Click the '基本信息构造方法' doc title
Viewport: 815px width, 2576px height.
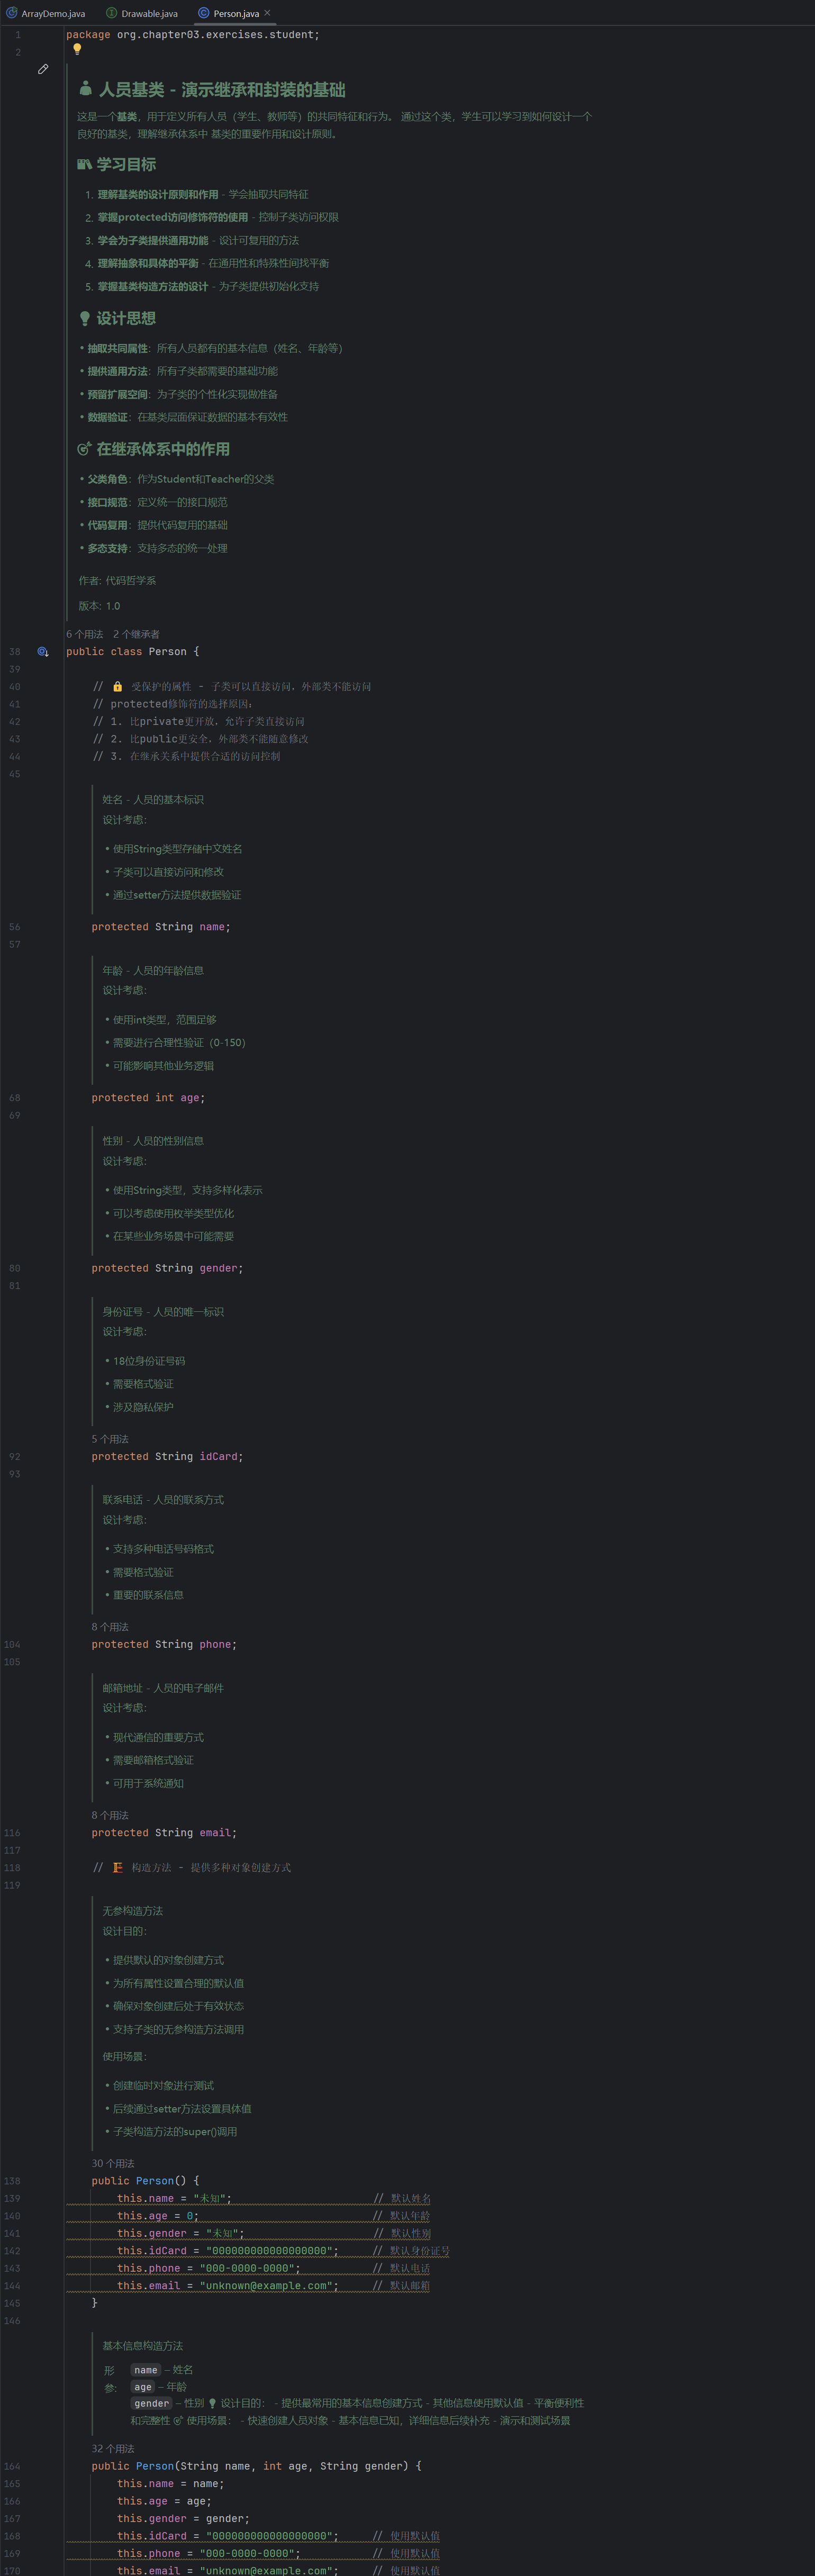[x=142, y=2346]
